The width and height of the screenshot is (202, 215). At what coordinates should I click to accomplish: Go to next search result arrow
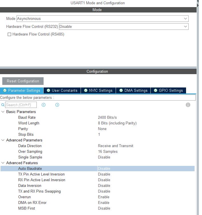[57, 105]
